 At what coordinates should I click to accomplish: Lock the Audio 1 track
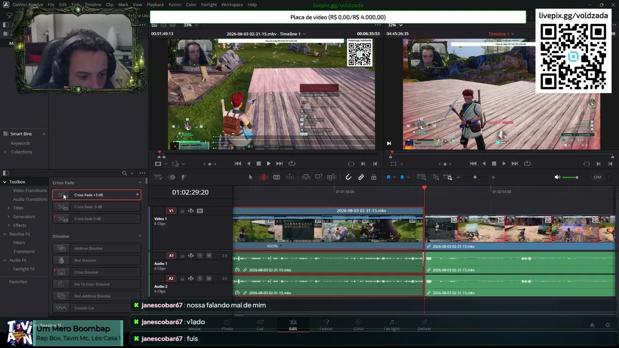(182, 256)
